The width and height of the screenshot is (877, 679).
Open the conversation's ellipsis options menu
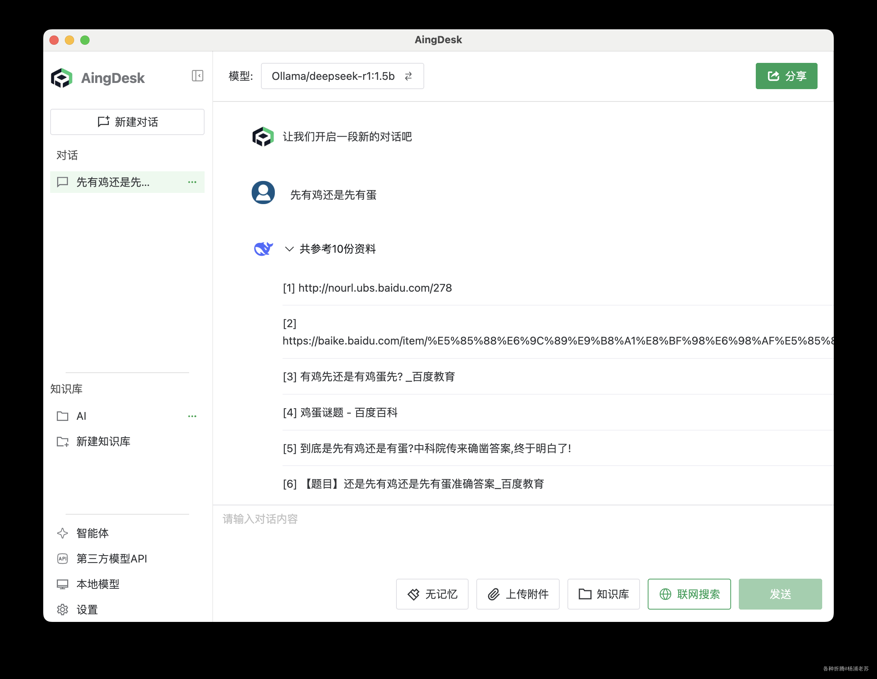[192, 182]
